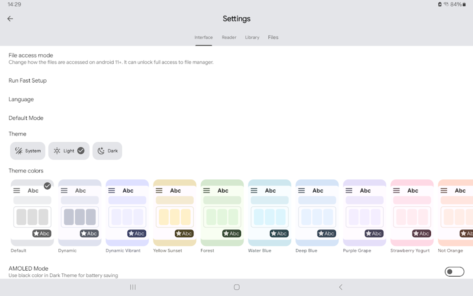Select the Deep Blue theme color

(x=316, y=214)
